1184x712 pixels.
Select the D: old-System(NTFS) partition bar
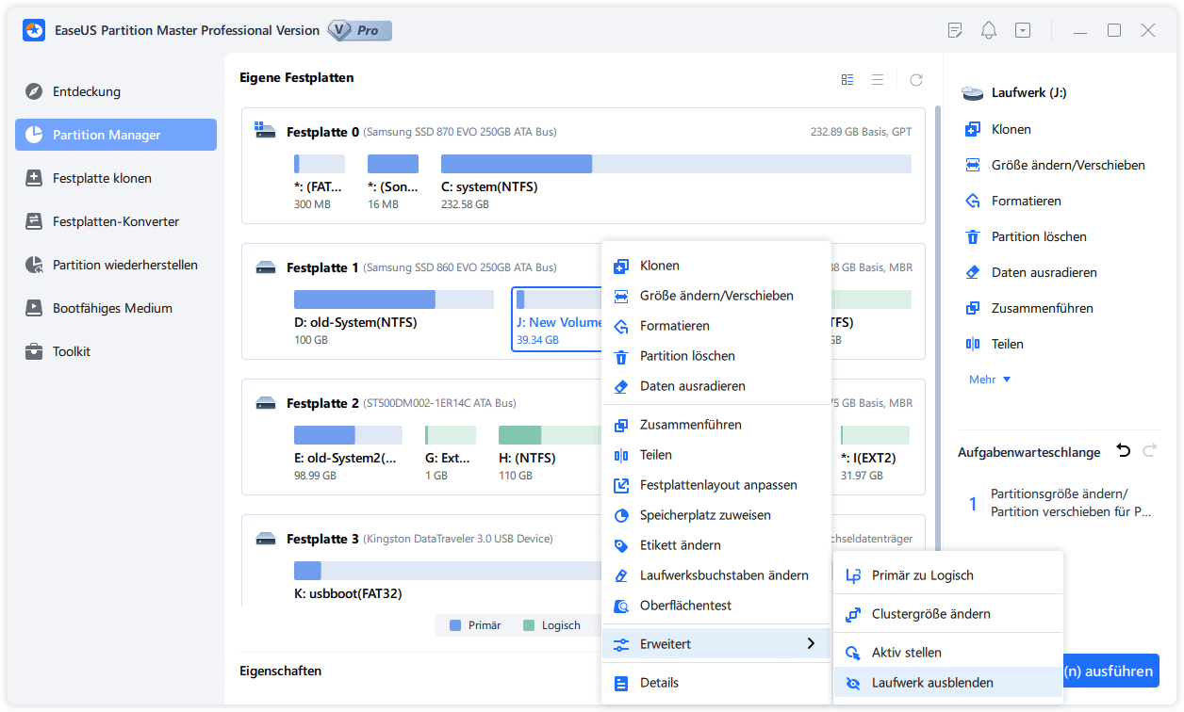pos(394,299)
